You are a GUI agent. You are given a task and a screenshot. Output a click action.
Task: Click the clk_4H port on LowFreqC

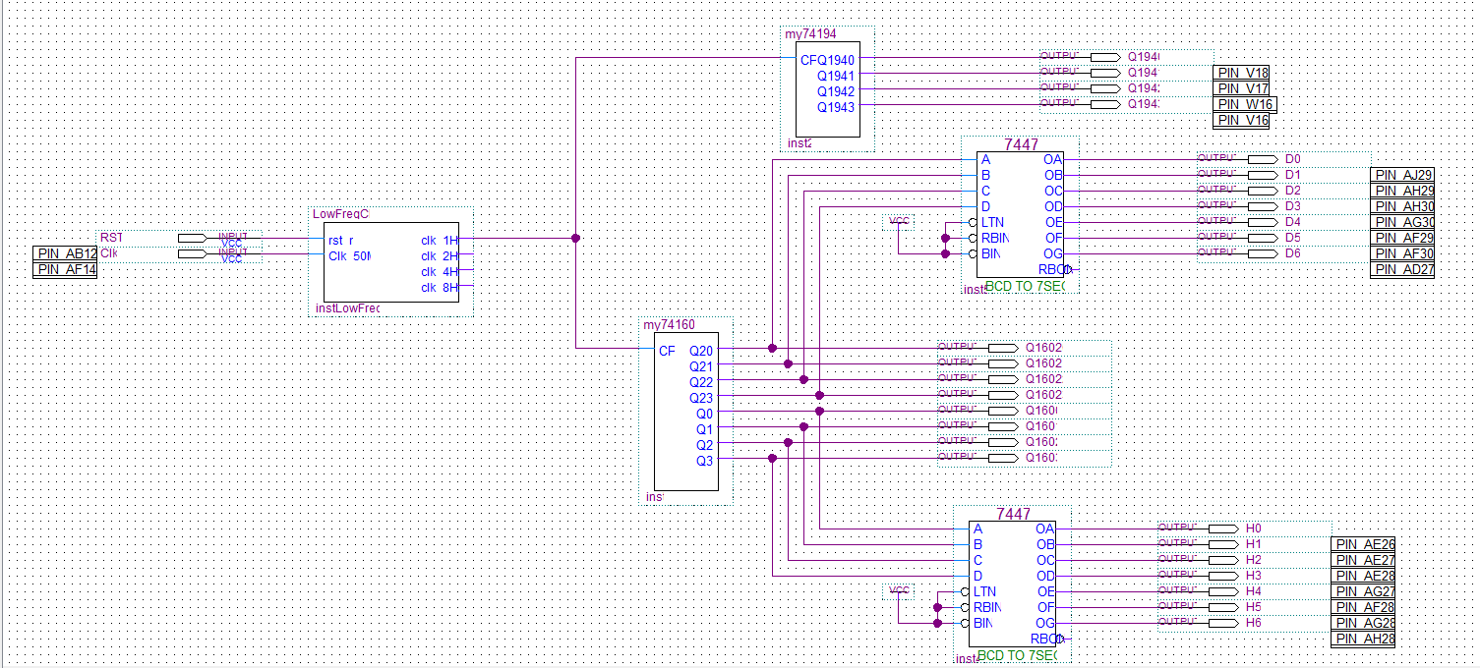(x=440, y=272)
